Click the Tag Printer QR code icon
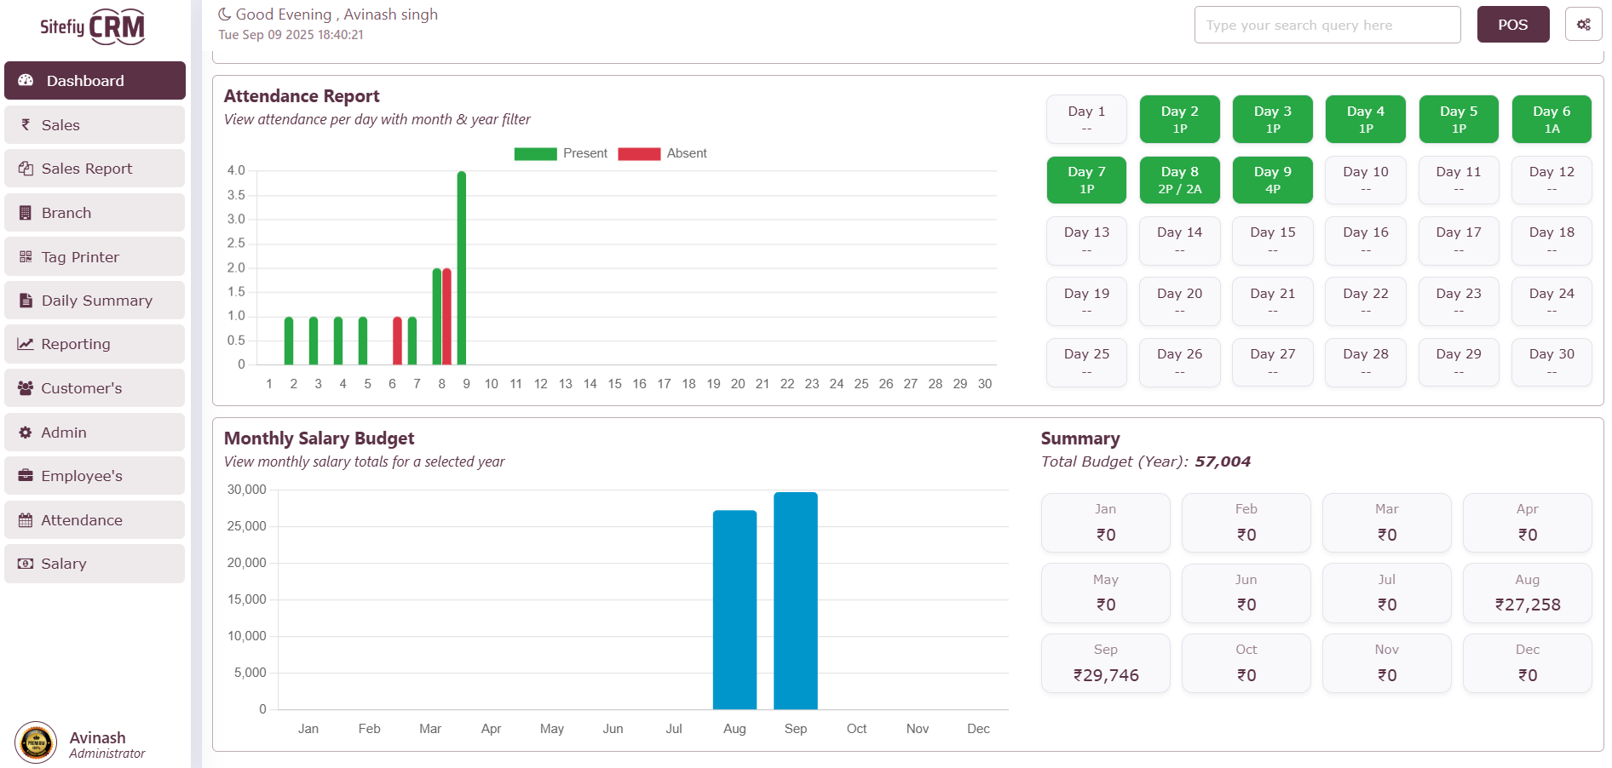The height and width of the screenshot is (768, 1612). (26, 257)
